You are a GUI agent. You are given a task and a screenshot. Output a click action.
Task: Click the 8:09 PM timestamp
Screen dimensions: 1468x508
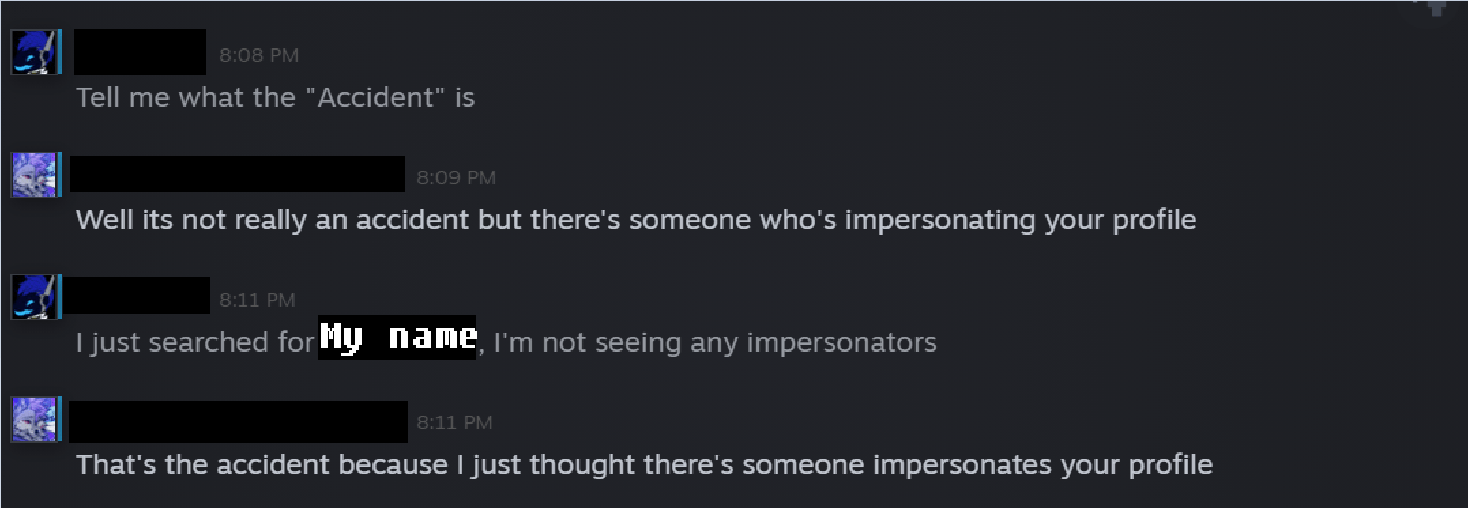(x=456, y=177)
